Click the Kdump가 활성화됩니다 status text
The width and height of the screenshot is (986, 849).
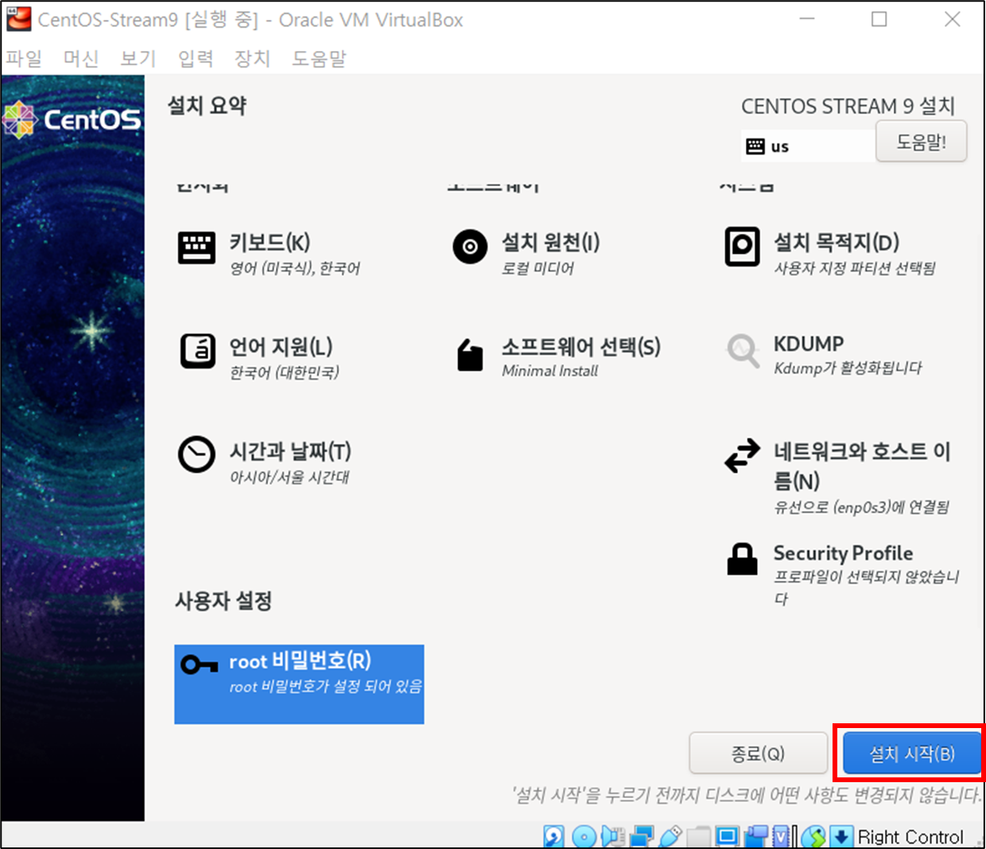tap(848, 368)
